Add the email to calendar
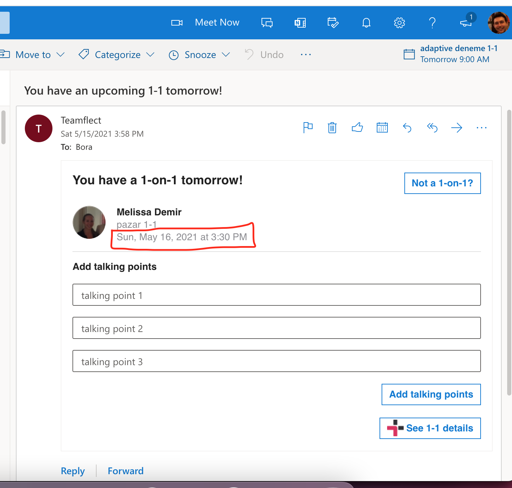This screenshot has width=512, height=488. (x=382, y=127)
